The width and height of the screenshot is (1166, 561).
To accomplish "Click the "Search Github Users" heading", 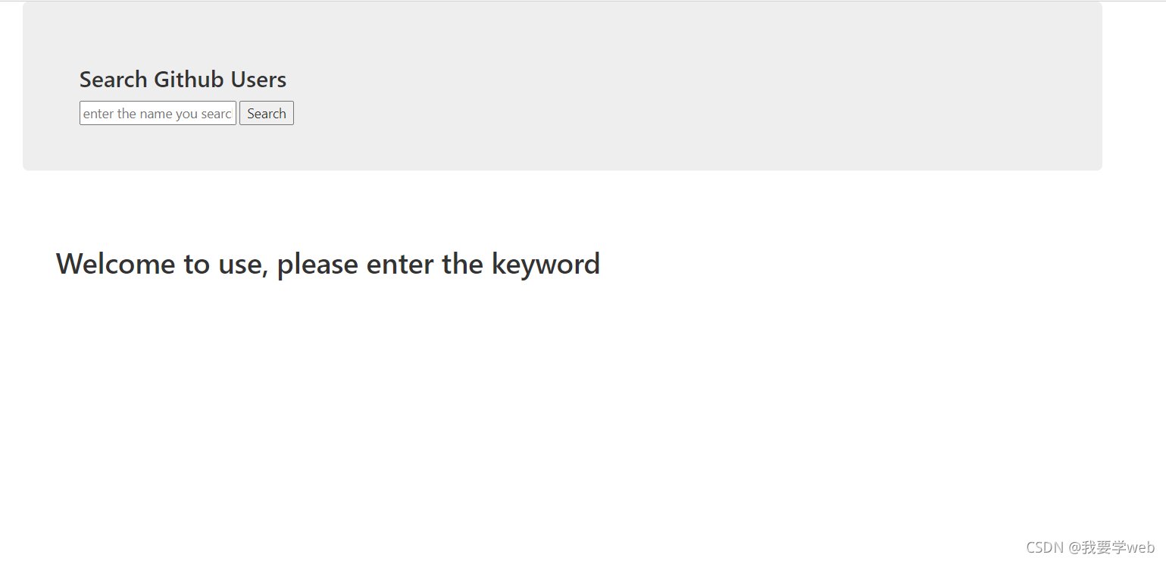I will 183,80.
